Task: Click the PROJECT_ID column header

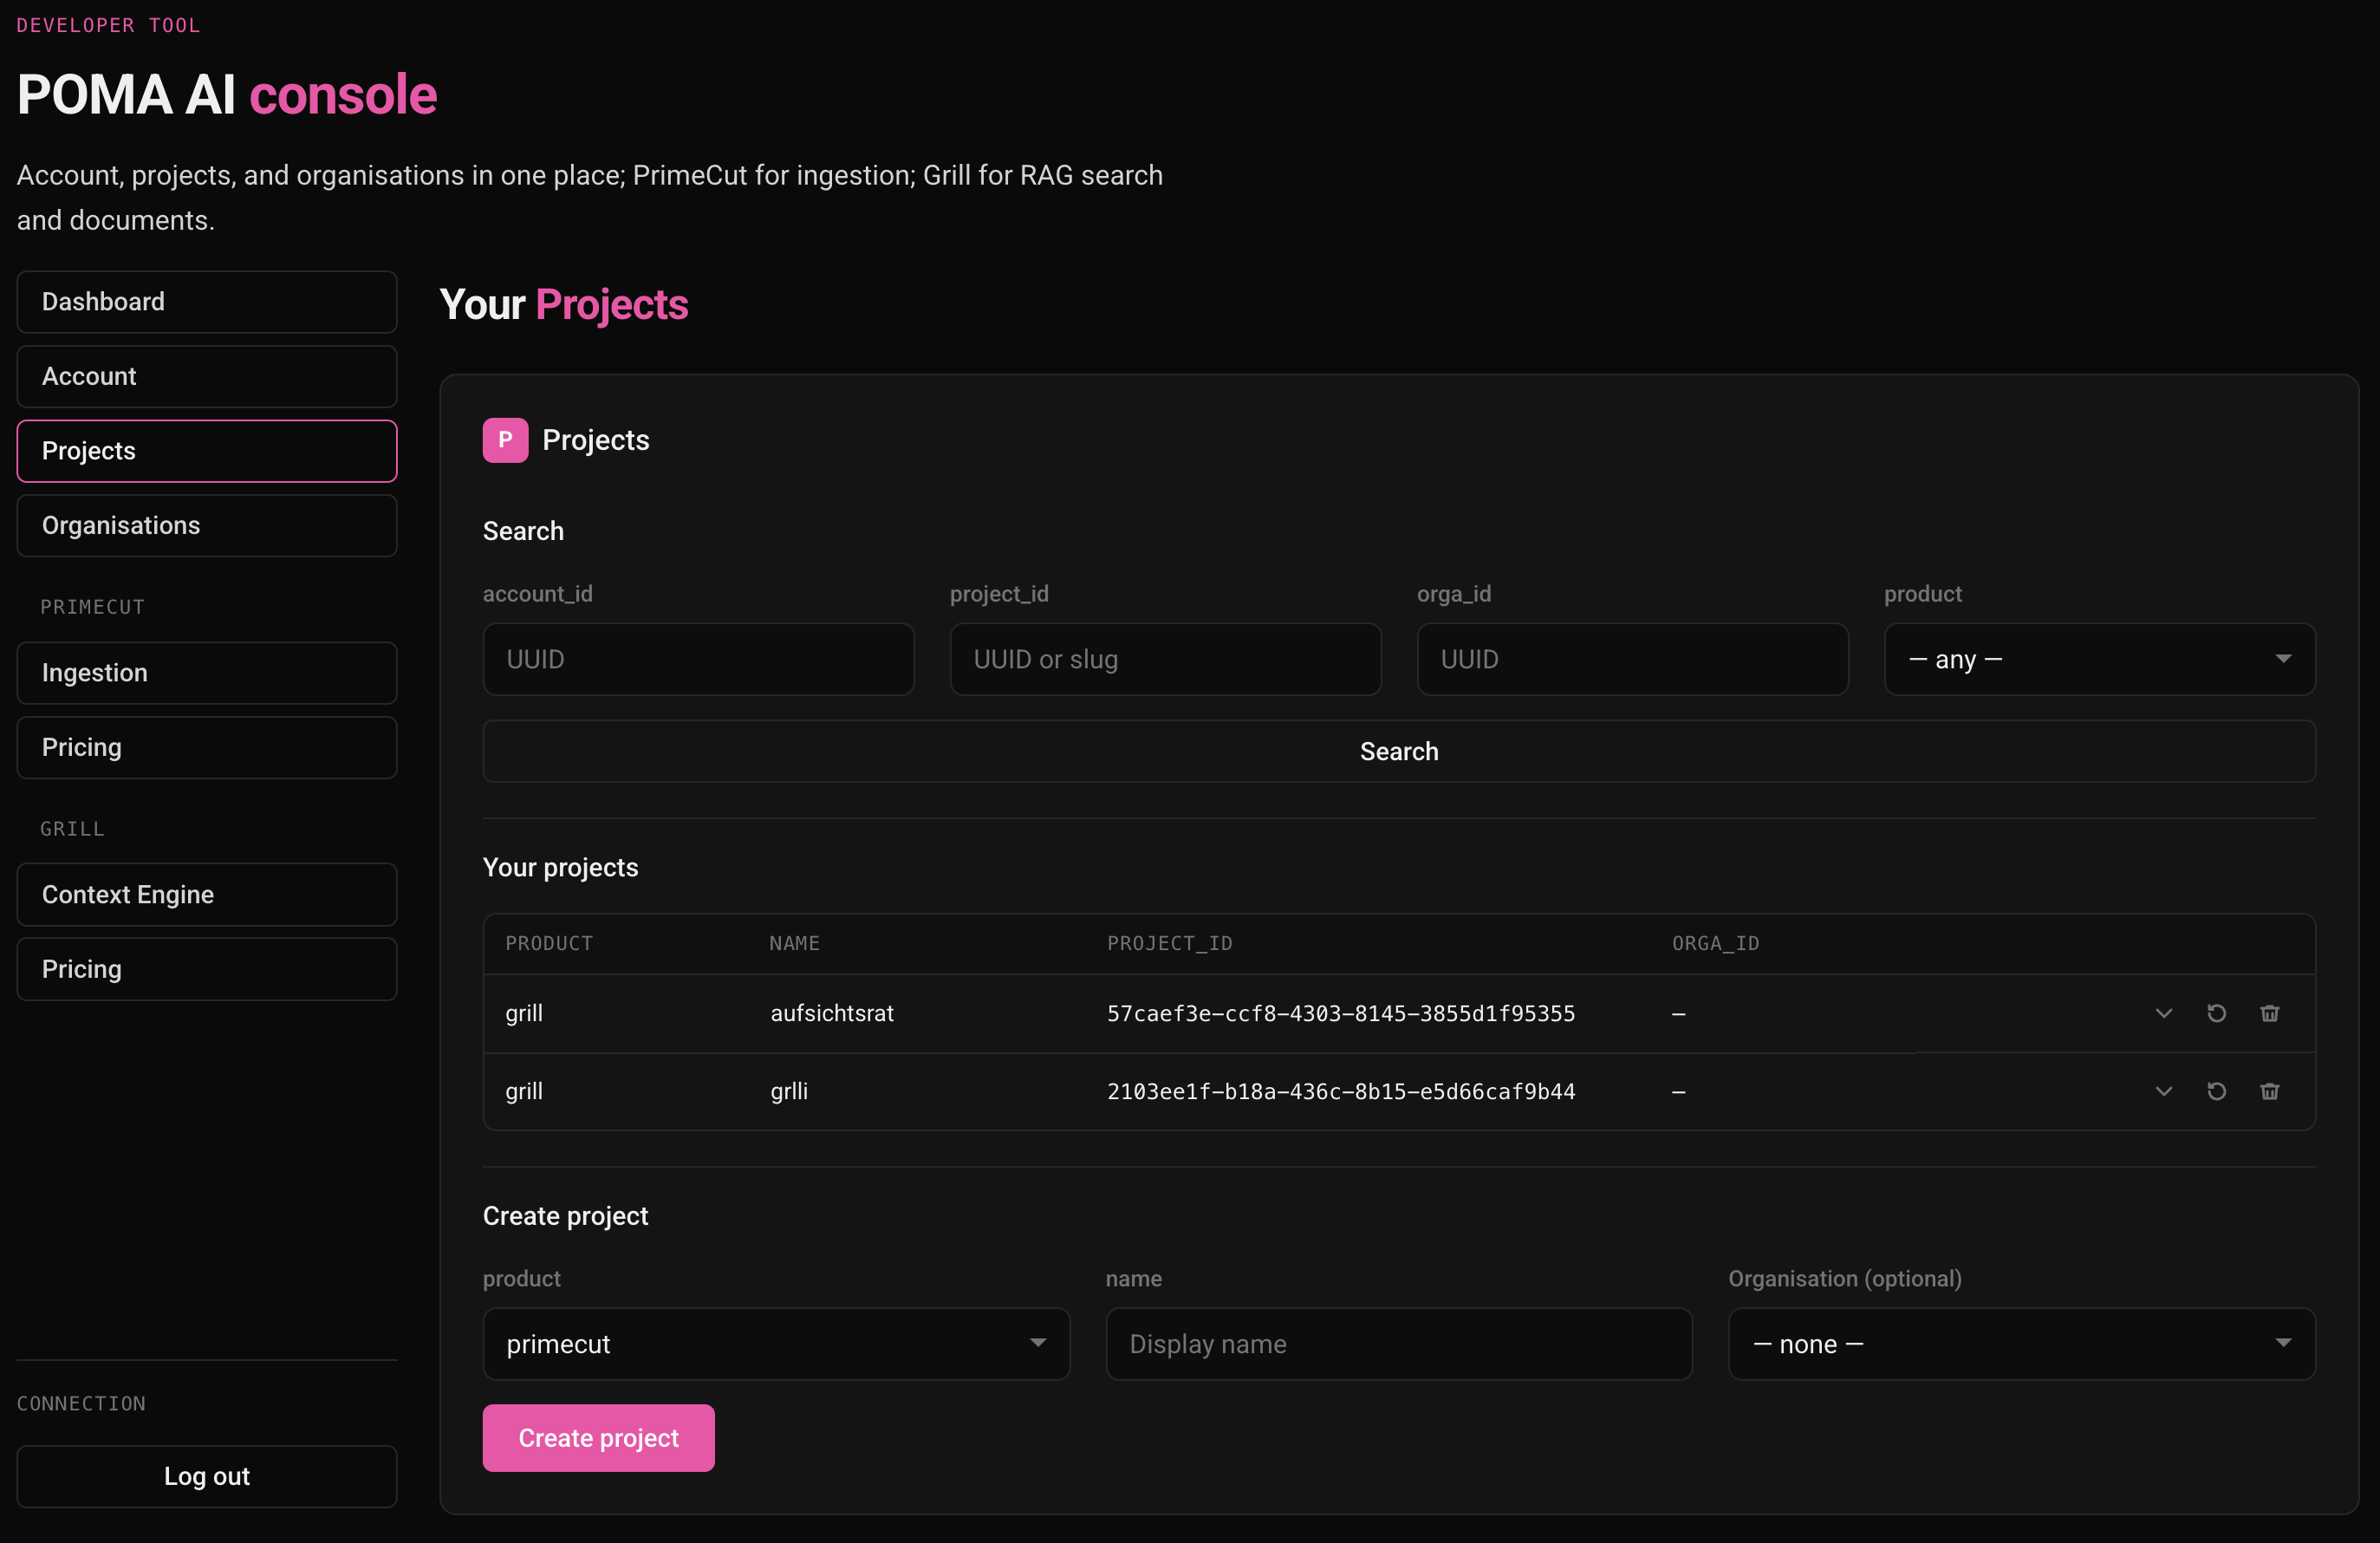Action: [x=1169, y=943]
